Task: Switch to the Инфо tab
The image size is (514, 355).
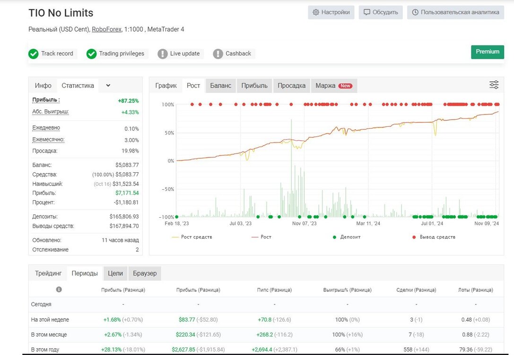Action: 44,86
